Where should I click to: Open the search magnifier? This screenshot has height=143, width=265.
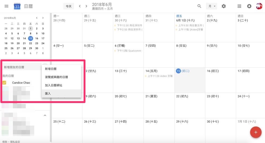[x=200, y=6]
